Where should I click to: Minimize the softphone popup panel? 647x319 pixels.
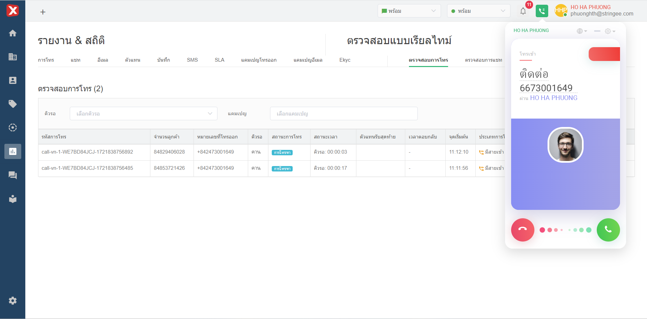[x=597, y=31]
